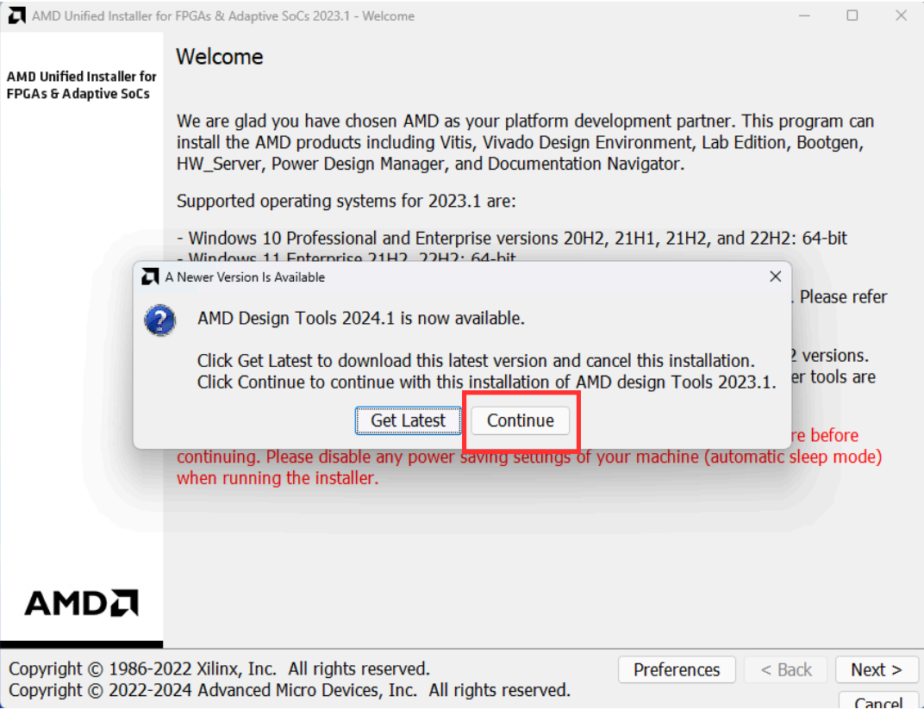The width and height of the screenshot is (924, 709).
Task: Click AMD icon in the dialog title bar
Action: (150, 277)
